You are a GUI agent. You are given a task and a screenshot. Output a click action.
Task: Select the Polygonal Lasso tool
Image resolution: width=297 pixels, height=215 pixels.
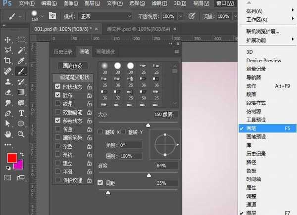8,50
